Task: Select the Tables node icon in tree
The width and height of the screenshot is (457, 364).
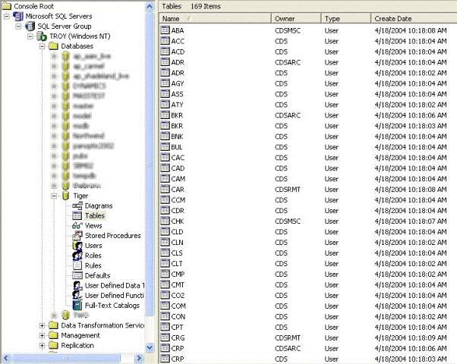Action: pos(77,216)
